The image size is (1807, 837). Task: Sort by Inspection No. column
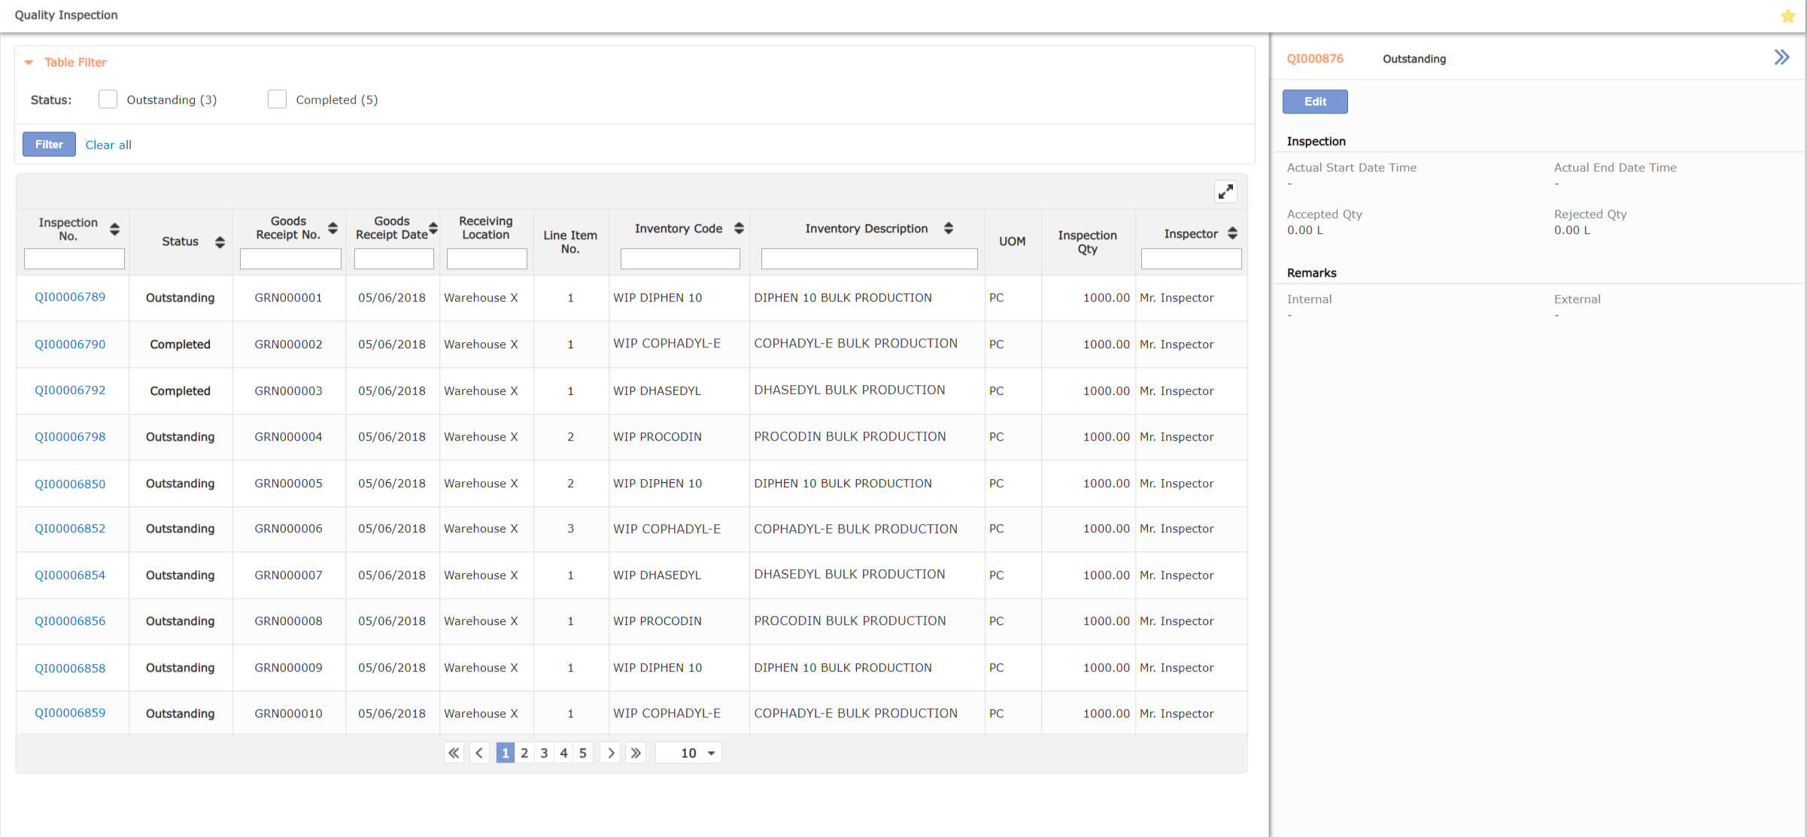(114, 229)
